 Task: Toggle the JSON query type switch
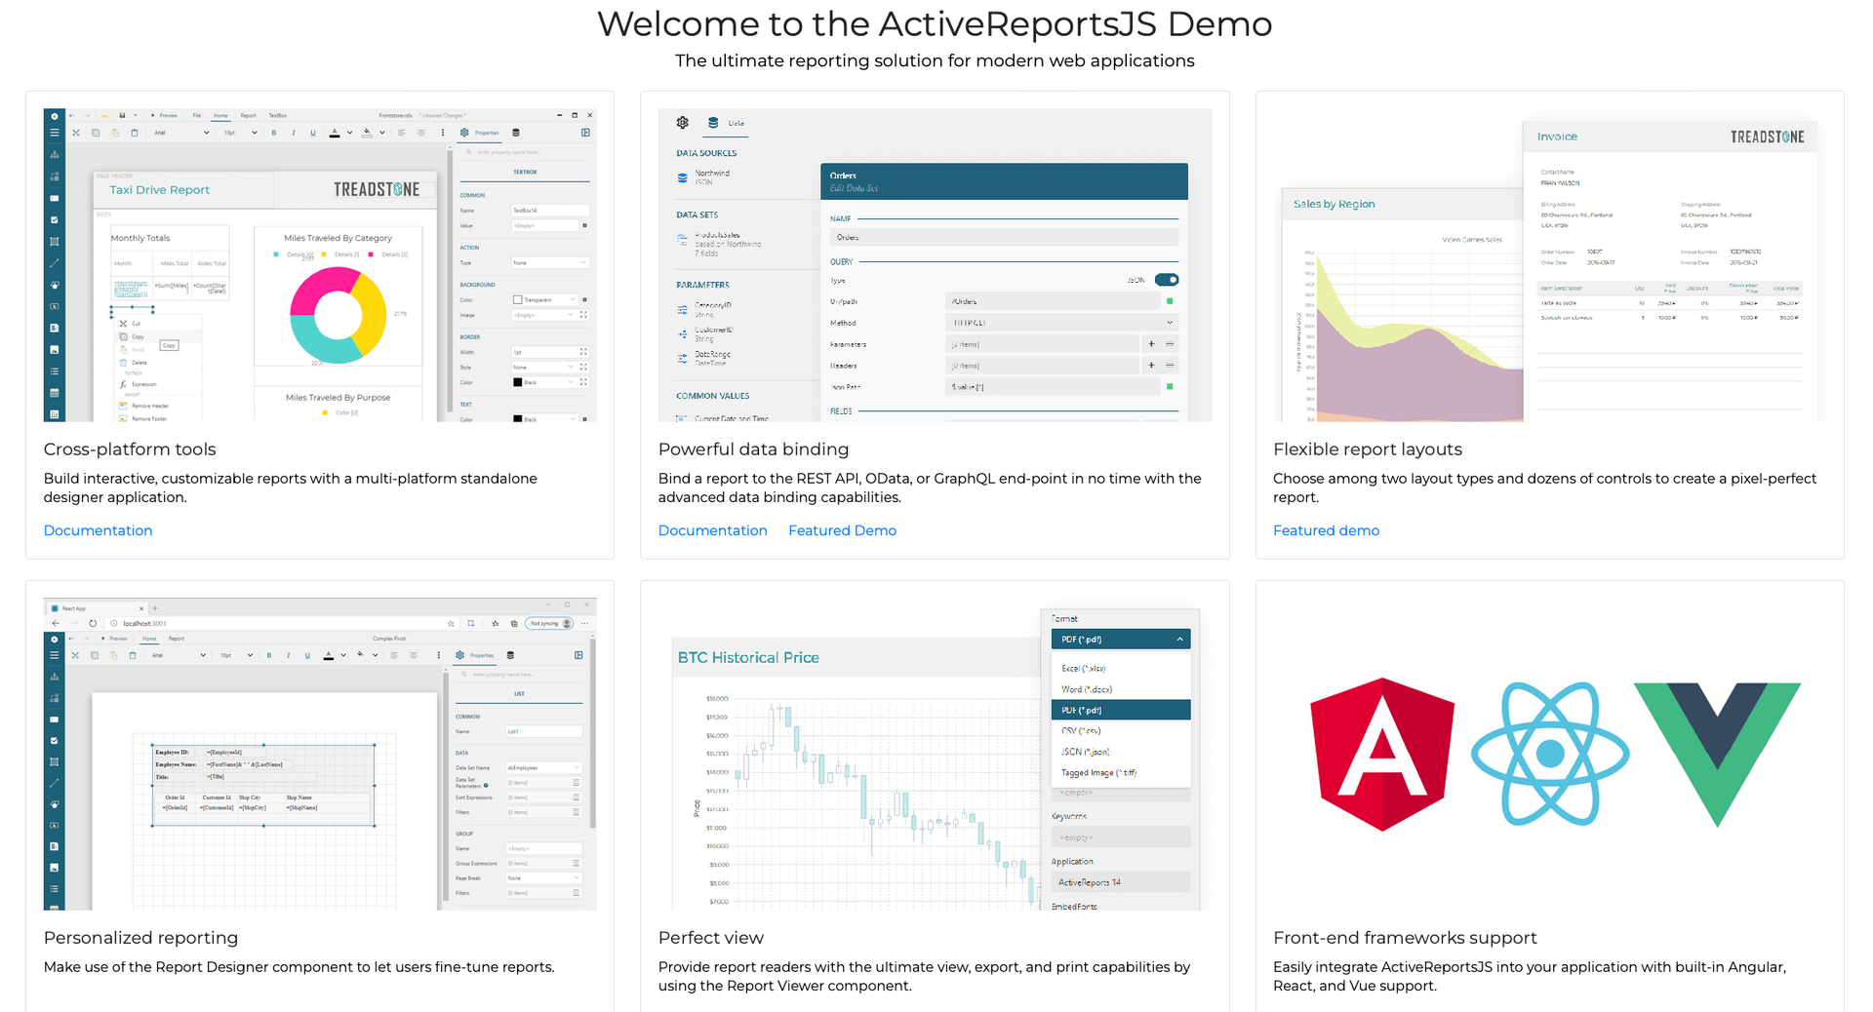(x=1166, y=280)
